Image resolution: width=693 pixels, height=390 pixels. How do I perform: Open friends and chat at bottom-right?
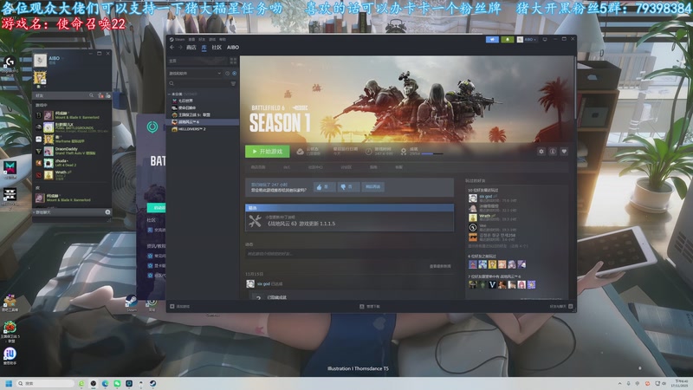561,307
